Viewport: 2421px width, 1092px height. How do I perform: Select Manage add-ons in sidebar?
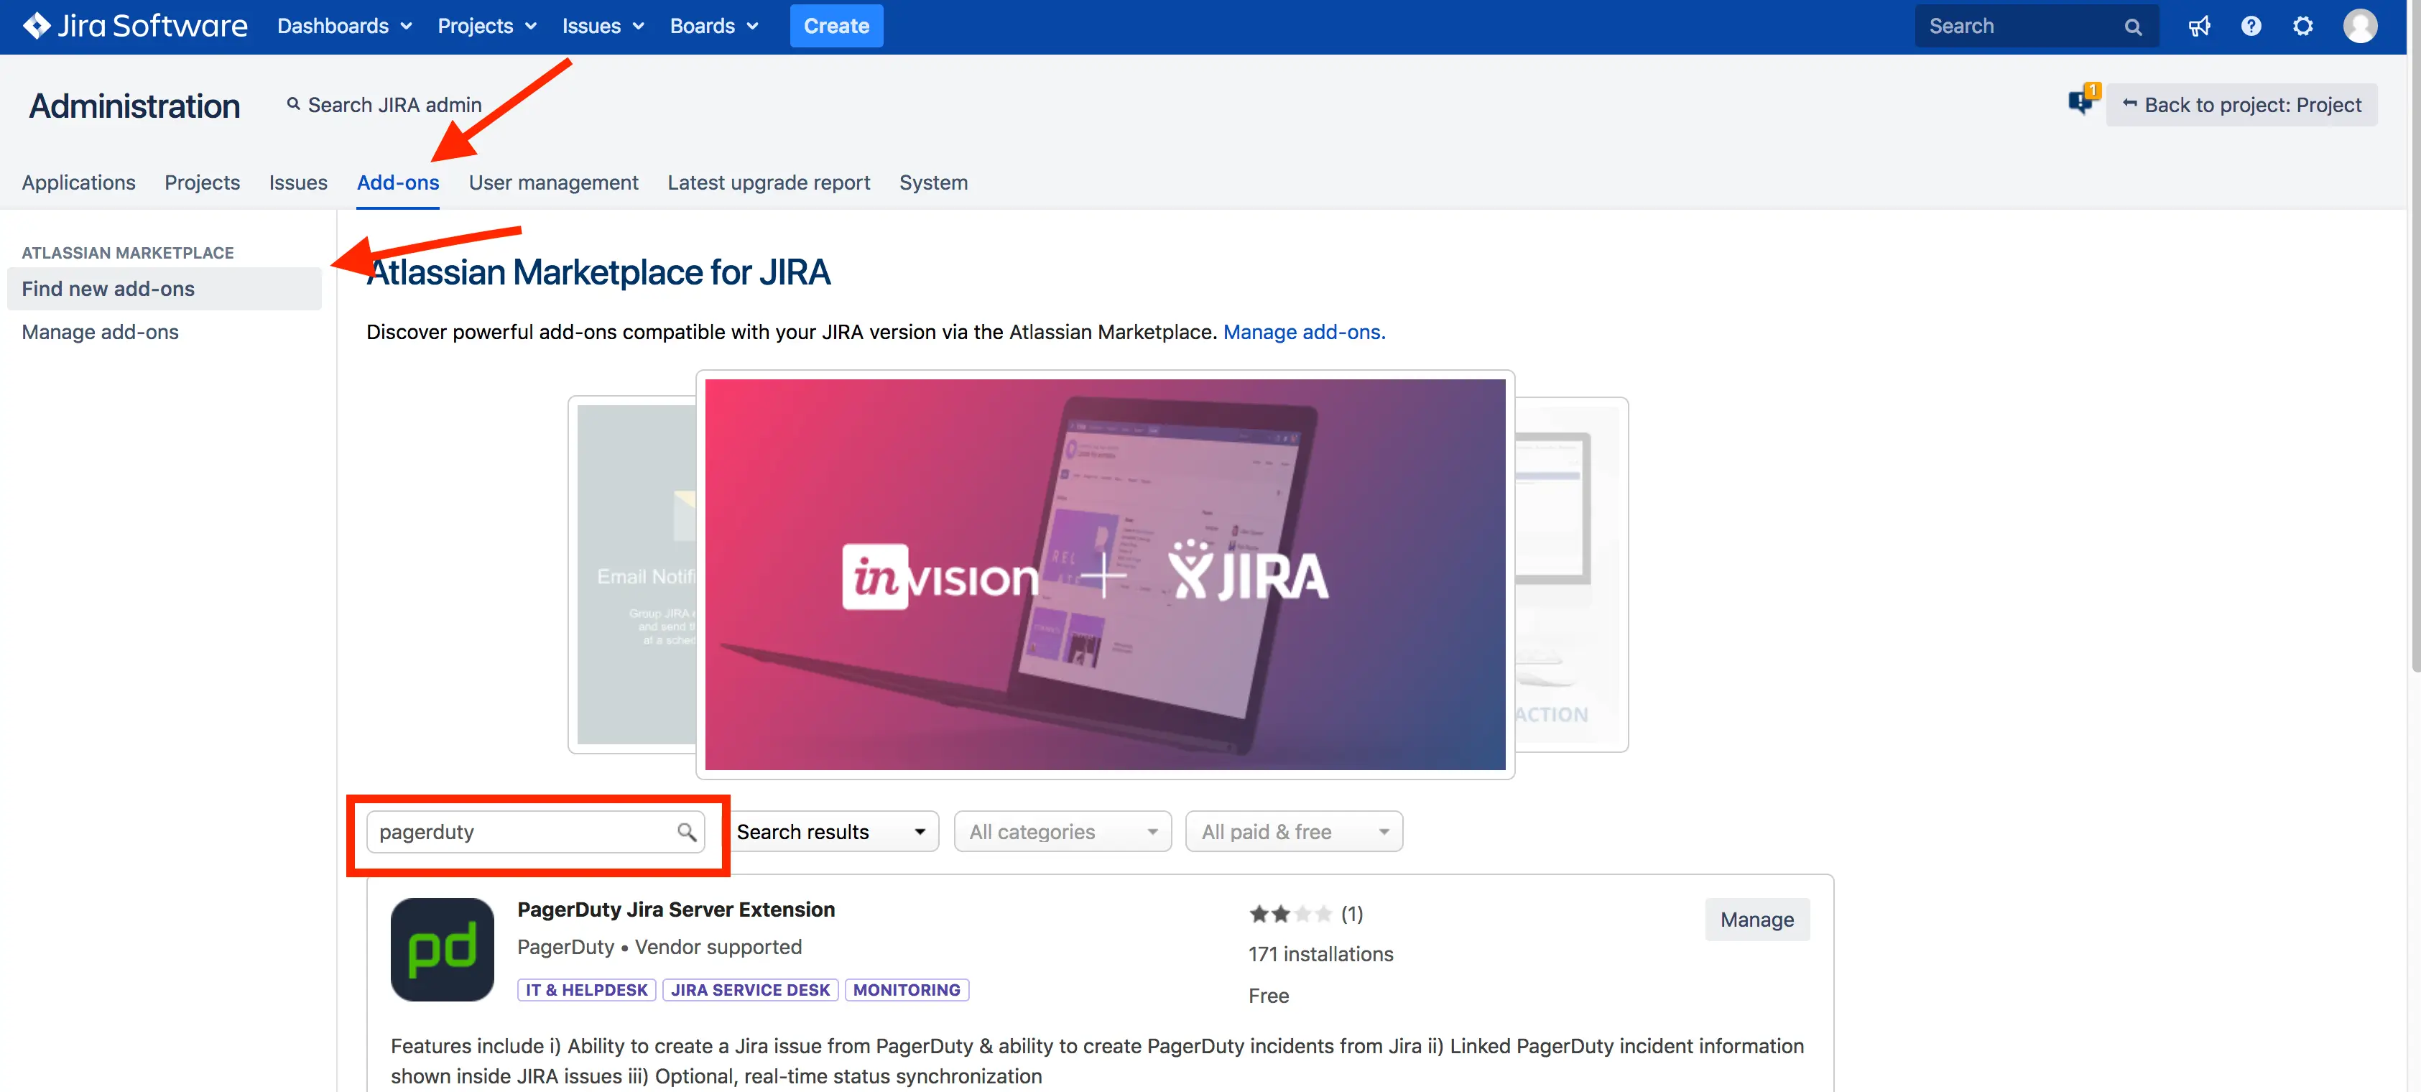click(x=100, y=332)
